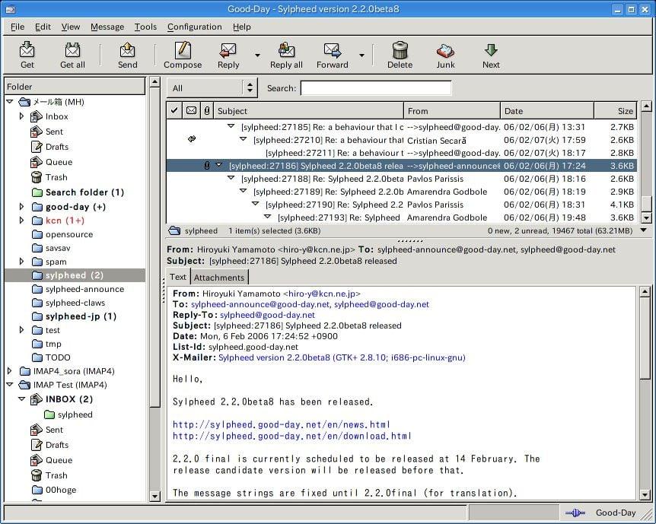Select Inbox folder under メール箱
Image resolution: width=656 pixels, height=524 pixels.
click(x=56, y=116)
